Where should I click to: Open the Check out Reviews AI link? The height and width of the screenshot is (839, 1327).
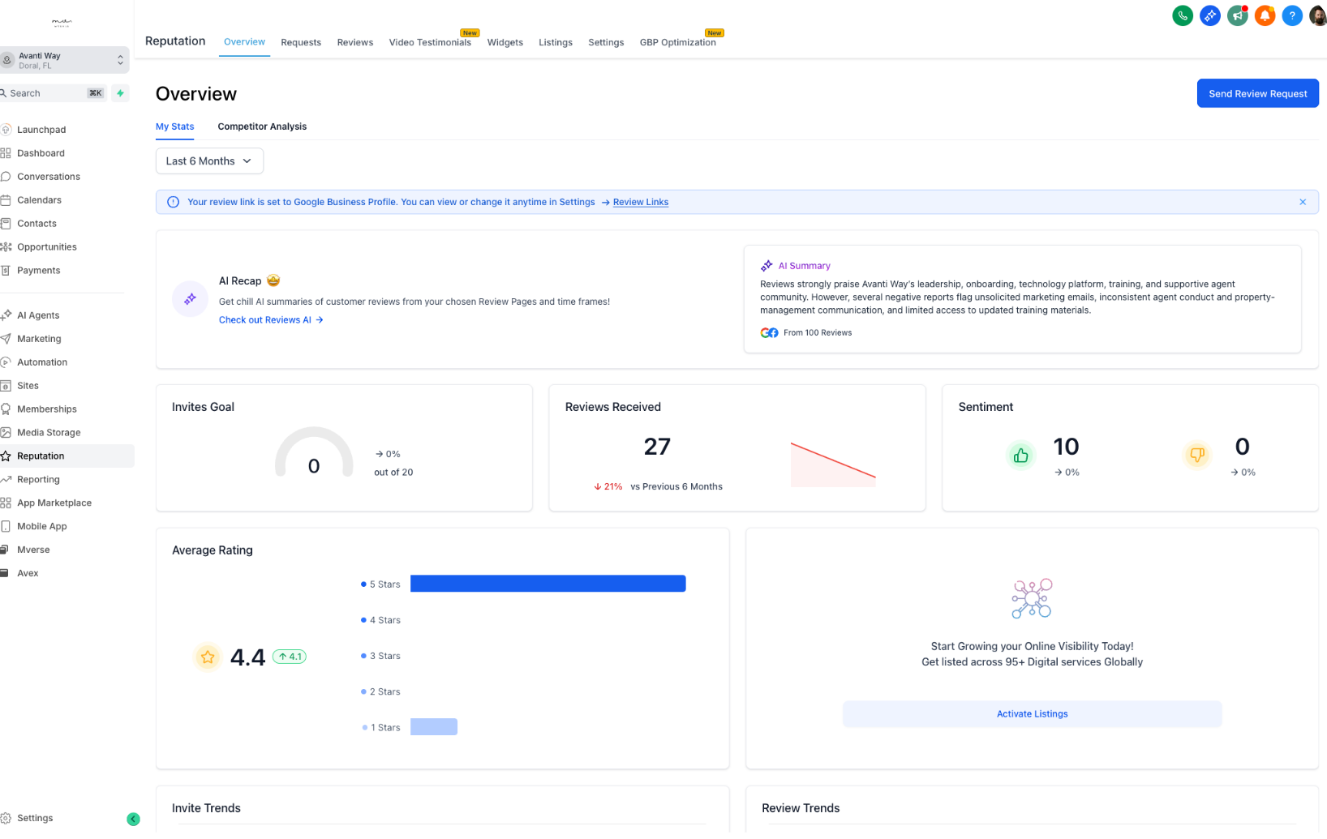271,320
